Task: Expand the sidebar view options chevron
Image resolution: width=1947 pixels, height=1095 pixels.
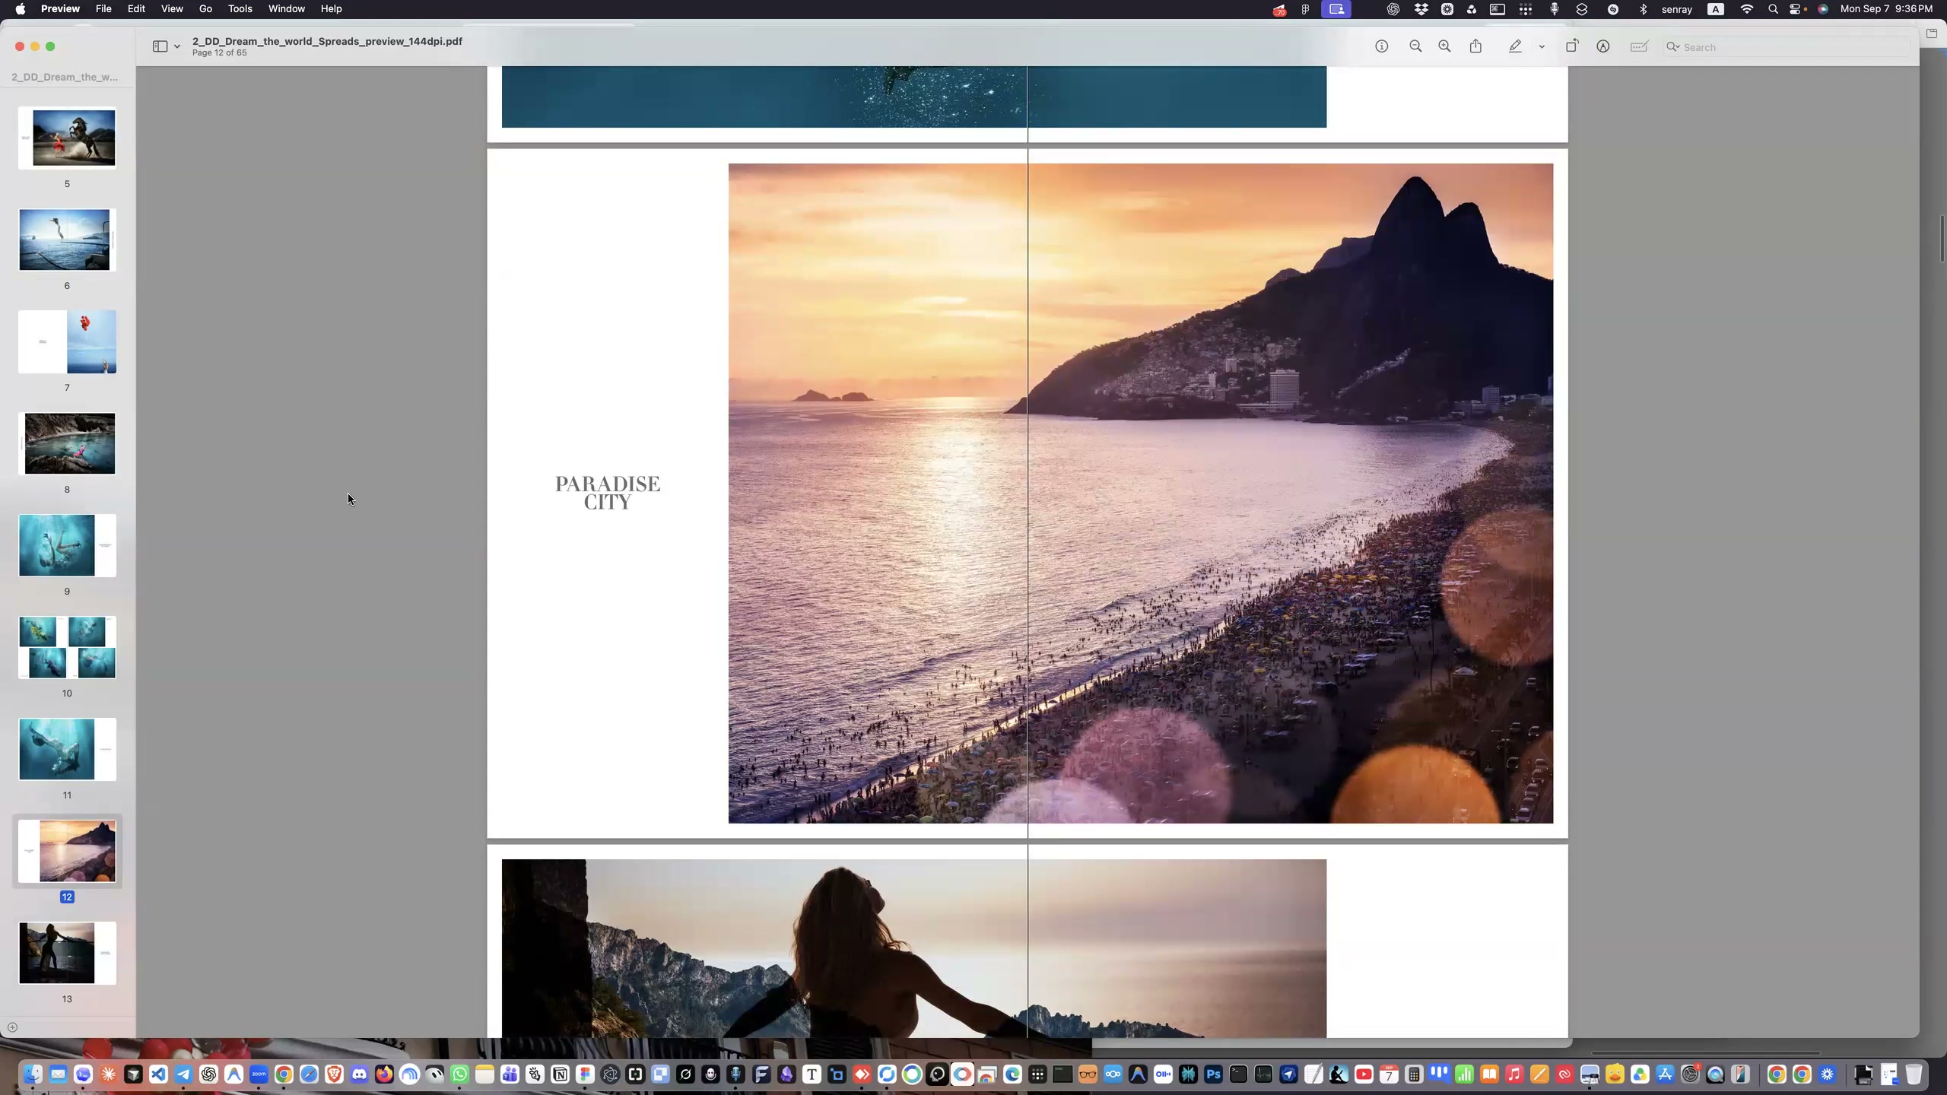Action: 177,47
